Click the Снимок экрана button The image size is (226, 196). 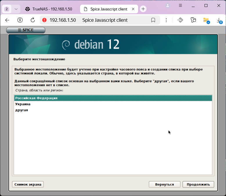click(28, 184)
